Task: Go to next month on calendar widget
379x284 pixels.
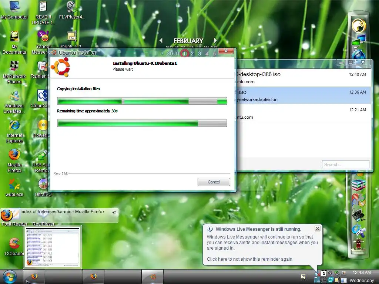Action: tap(215, 41)
